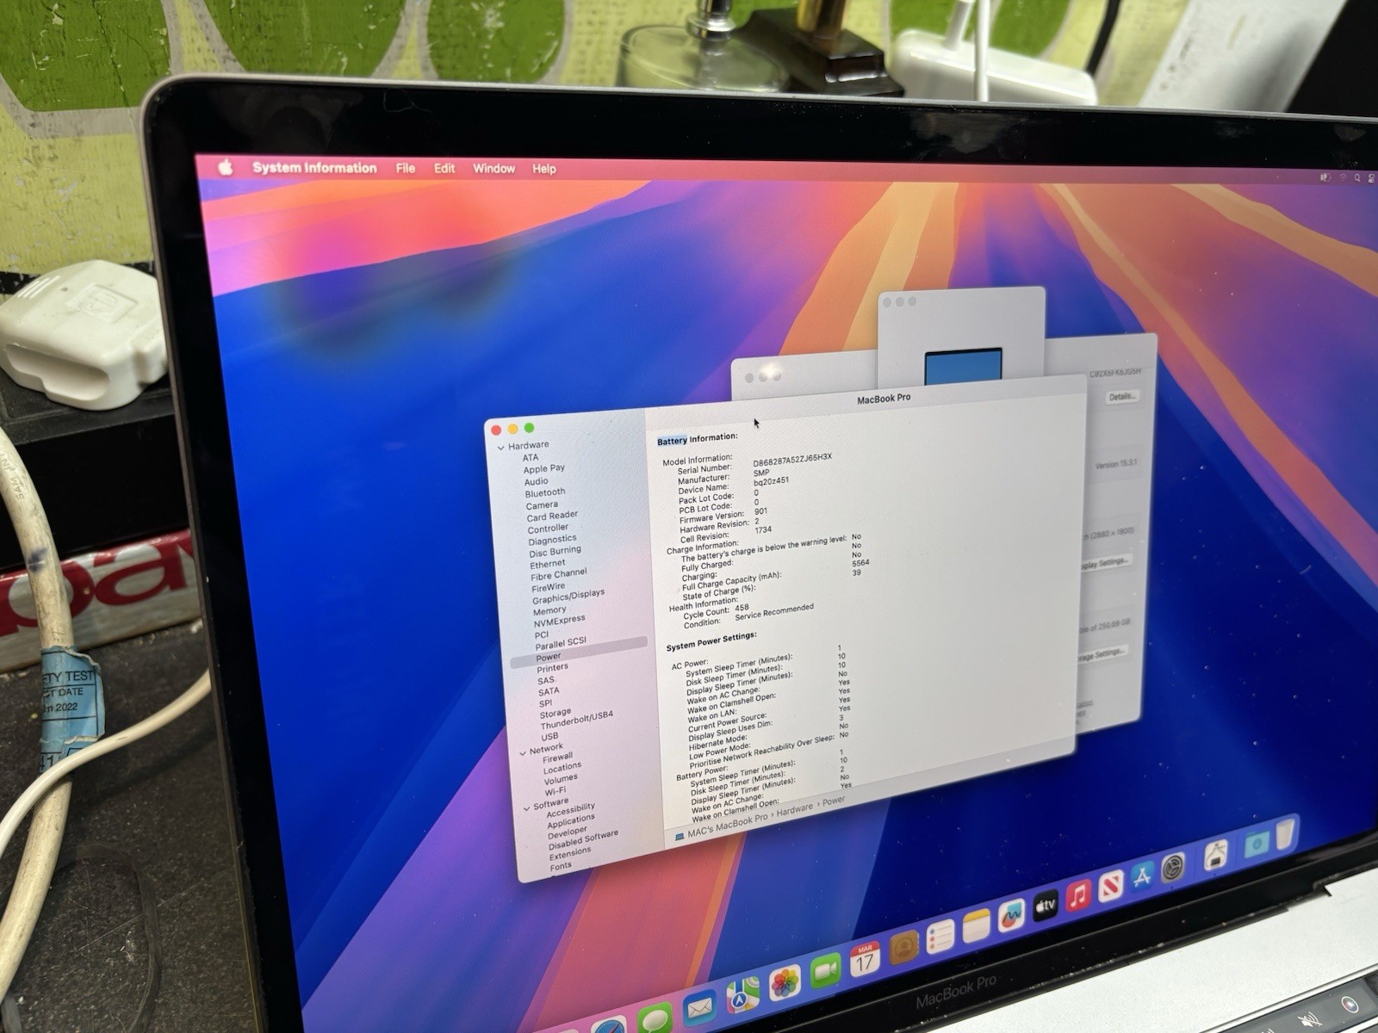Open System Settings from the Dock
The image size is (1378, 1033).
pyautogui.click(x=1173, y=867)
